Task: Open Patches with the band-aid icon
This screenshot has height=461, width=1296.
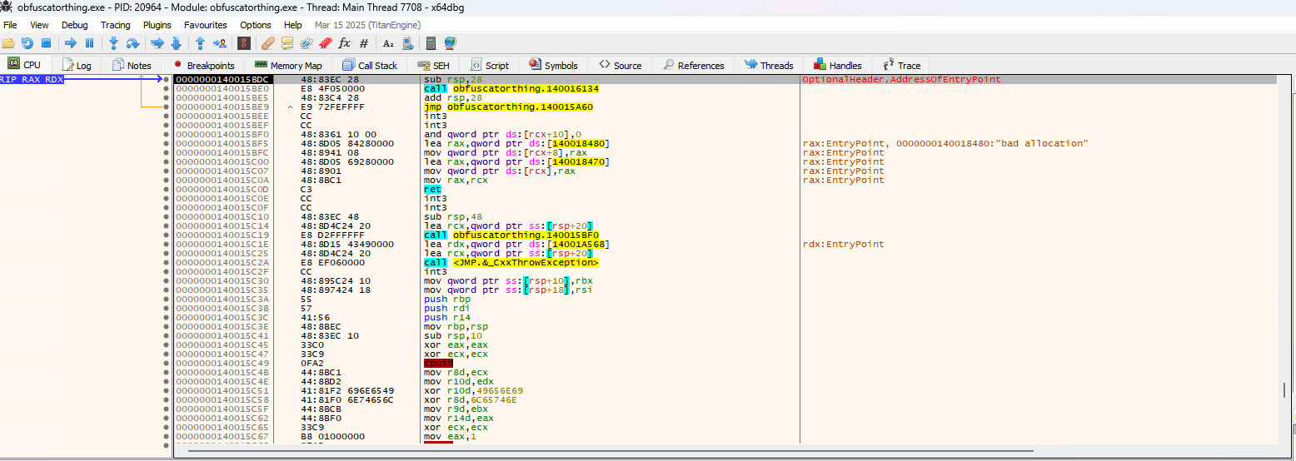Action: click(267, 42)
